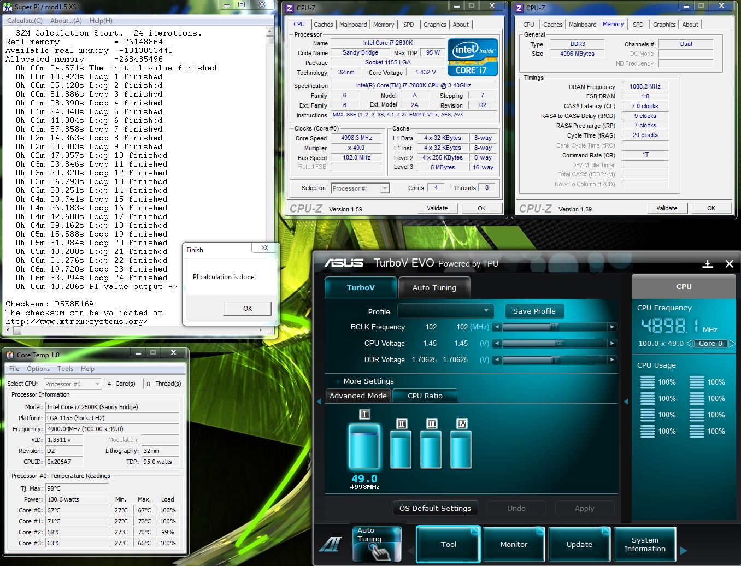Click the Super PI horizontal scrollbar
Viewport: 741px width, 566px height.
[133, 331]
